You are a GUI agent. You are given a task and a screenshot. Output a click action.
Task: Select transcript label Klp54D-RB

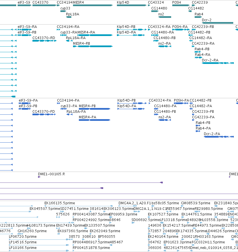(x=126, y=27)
